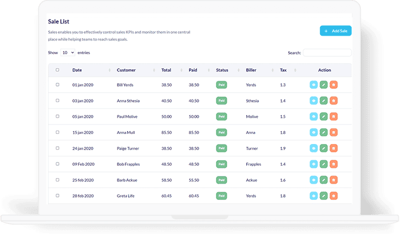View the Barb Ackue sale record
400x240 pixels.
pyautogui.click(x=314, y=180)
